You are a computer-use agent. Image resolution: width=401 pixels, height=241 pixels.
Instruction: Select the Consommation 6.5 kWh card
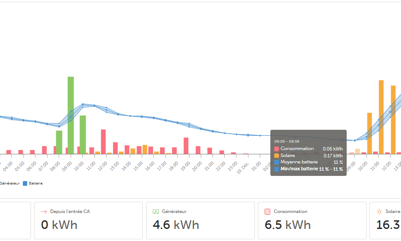(x=312, y=220)
